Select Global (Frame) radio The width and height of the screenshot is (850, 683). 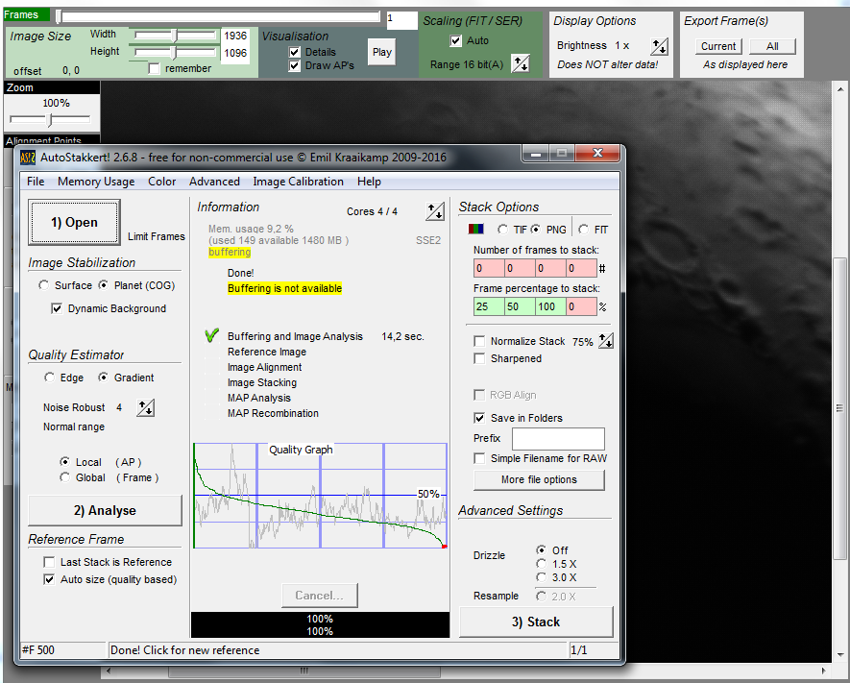pos(65,477)
